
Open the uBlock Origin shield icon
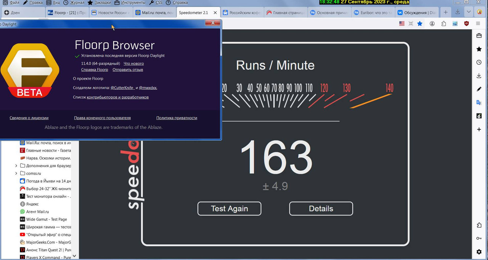click(x=466, y=24)
